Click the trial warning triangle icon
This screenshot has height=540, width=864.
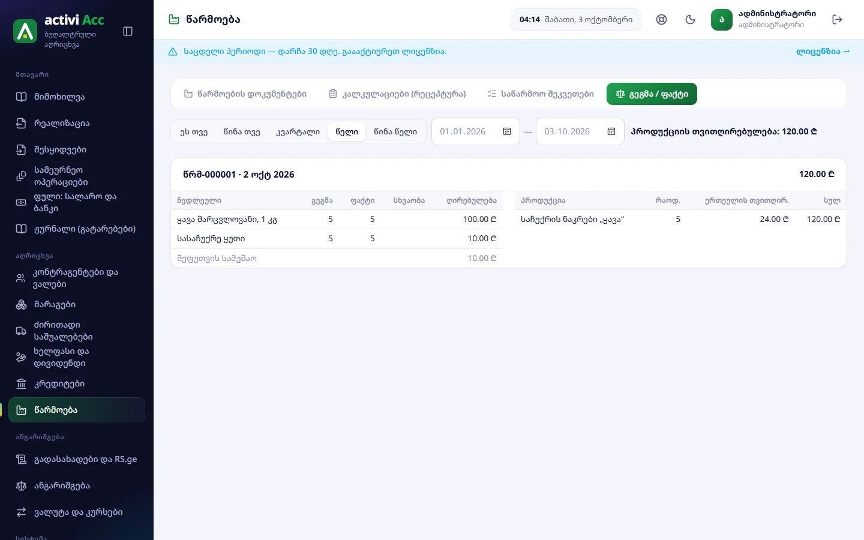[x=173, y=52]
